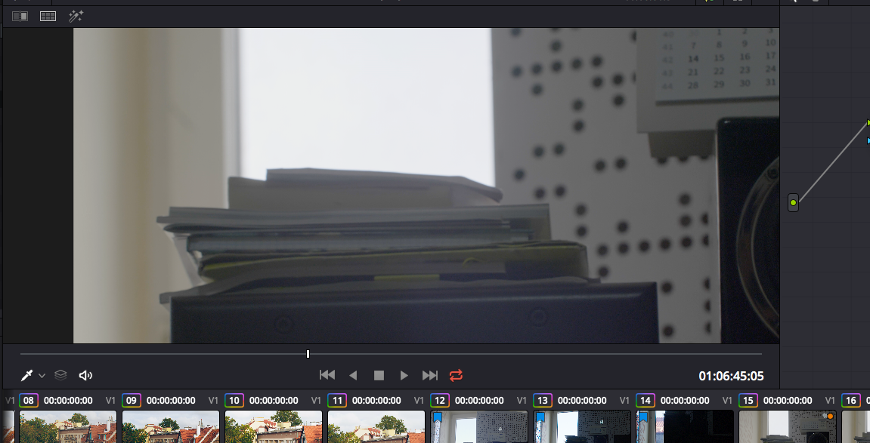Click the green node source connector
The image size is (870, 443).
click(x=793, y=203)
